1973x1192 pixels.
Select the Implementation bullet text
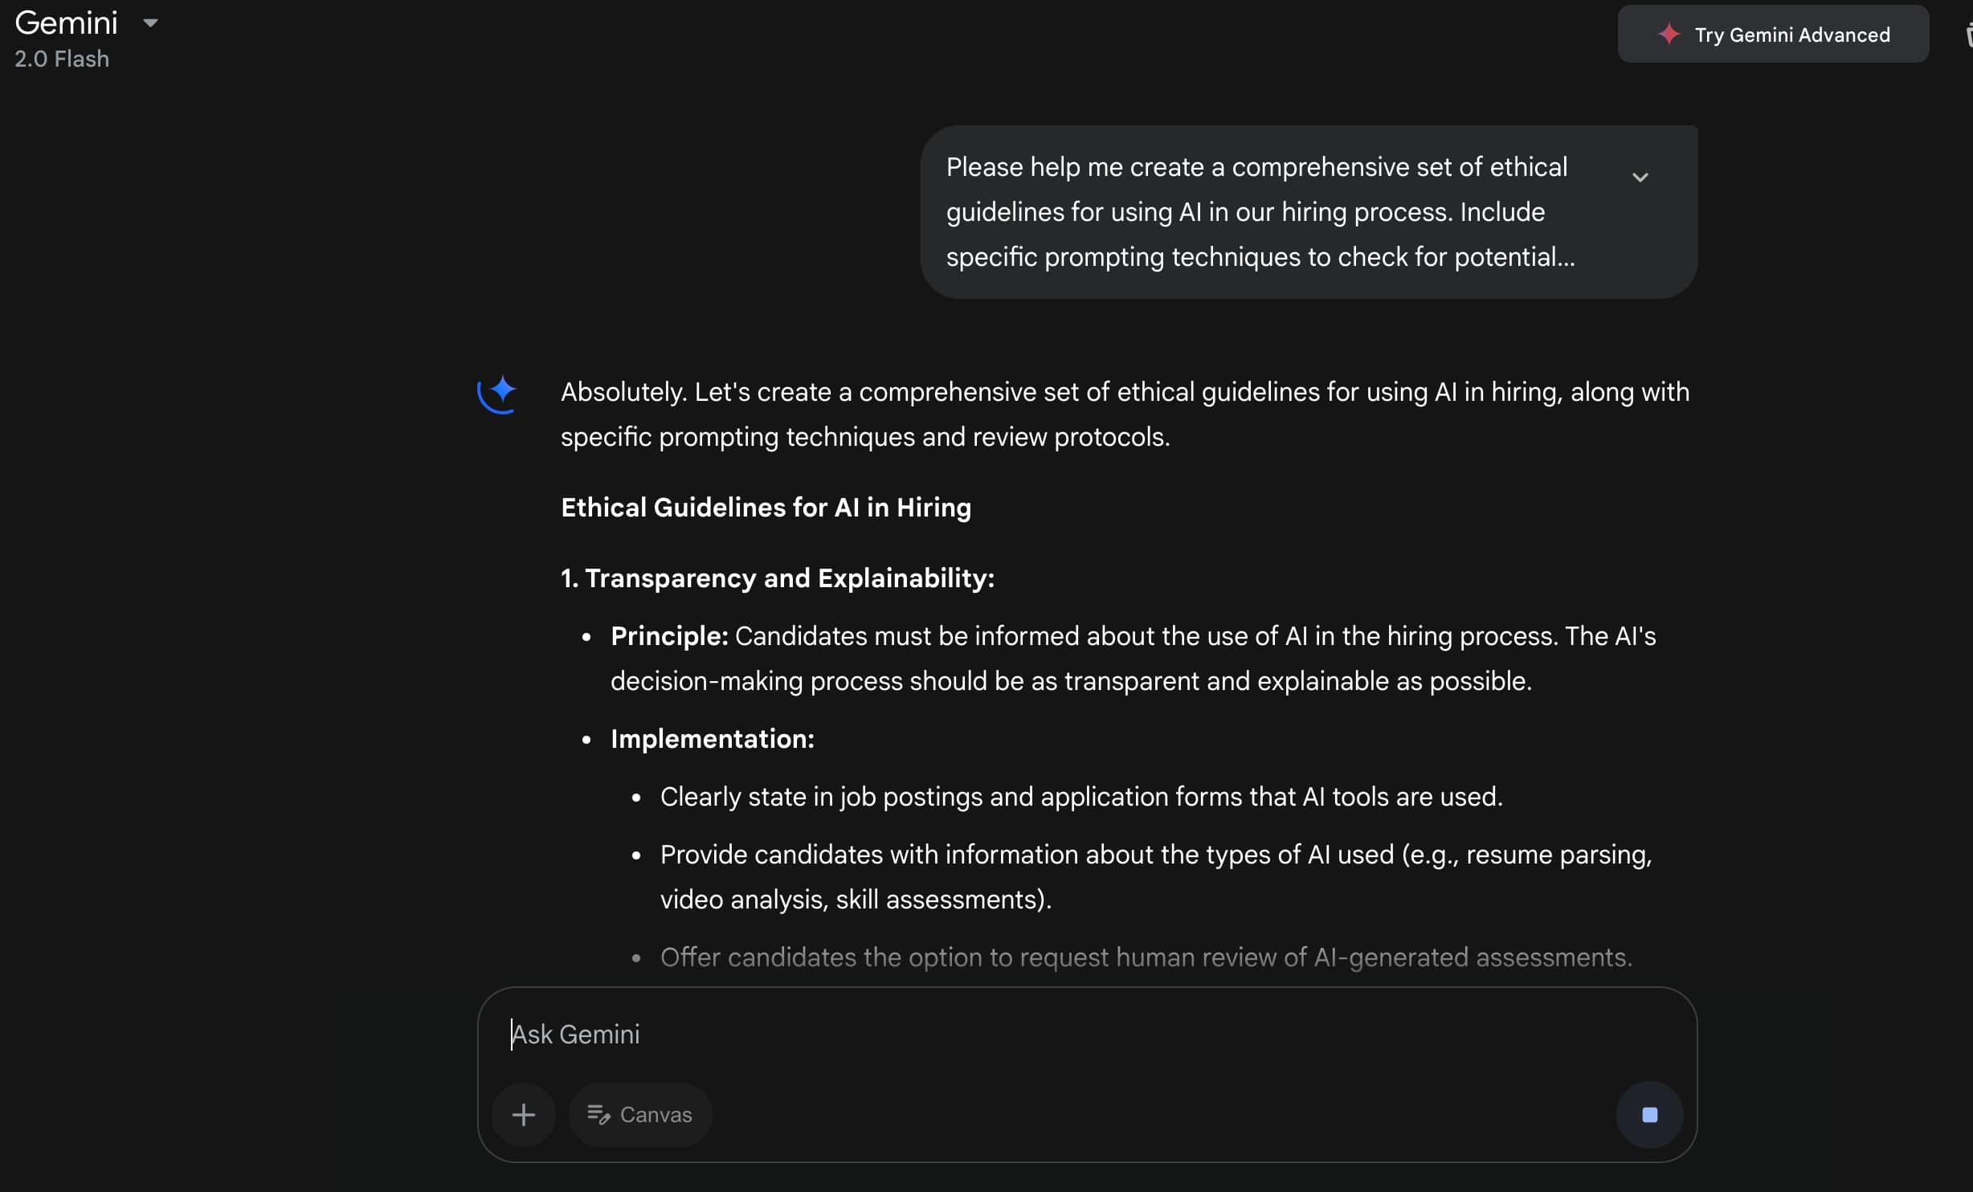tap(711, 739)
